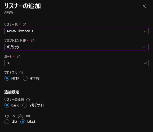Click the マルチサイト label text
Screen dimensions: 153x132
pos(37,105)
